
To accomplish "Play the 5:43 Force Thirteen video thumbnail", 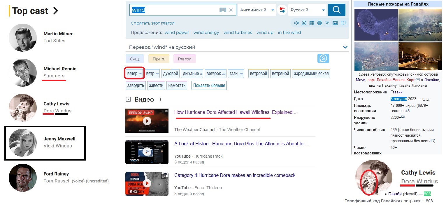I will [x=147, y=184].
